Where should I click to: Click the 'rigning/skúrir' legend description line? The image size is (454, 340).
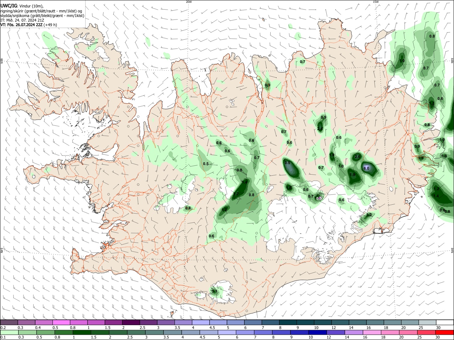(x=41, y=11)
